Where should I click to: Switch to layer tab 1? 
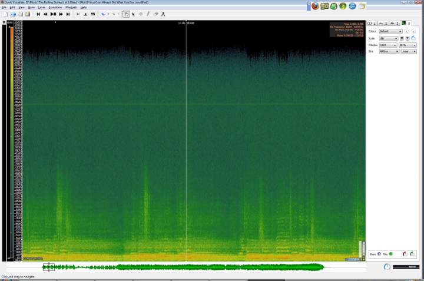(372, 23)
